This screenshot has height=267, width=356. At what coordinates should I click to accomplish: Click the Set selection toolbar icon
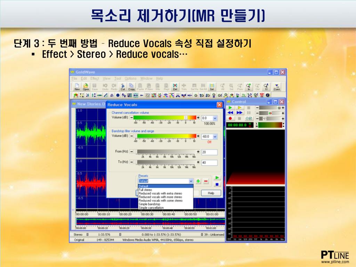coord(212,87)
